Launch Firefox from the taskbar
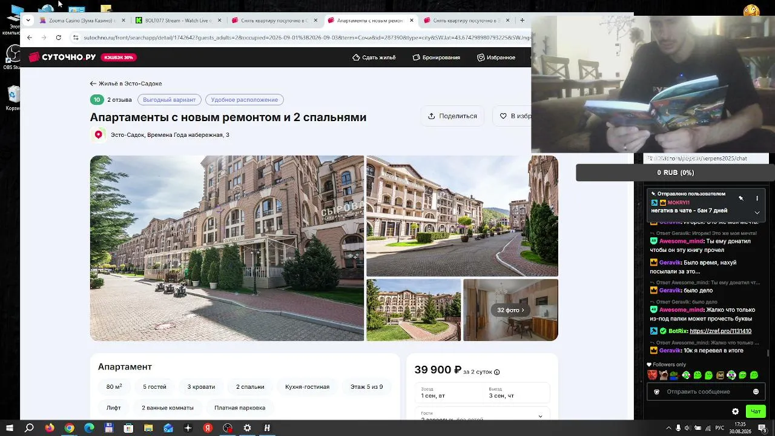Image resolution: width=775 pixels, height=436 pixels. 50,428
